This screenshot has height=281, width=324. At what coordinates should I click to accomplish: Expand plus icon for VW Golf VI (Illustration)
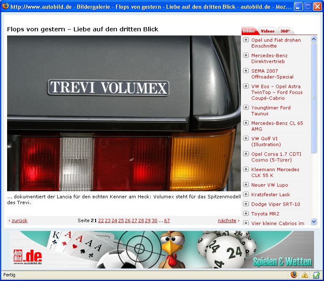tap(246, 138)
